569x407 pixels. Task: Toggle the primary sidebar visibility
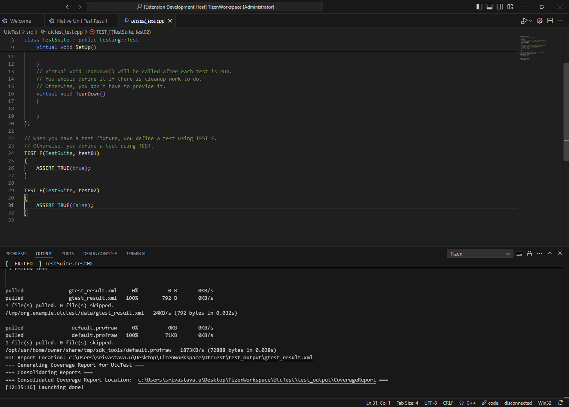point(479,7)
